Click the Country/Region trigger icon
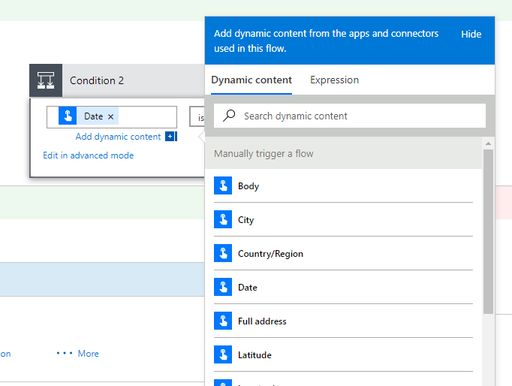The width and height of the screenshot is (512, 386). coord(223,254)
